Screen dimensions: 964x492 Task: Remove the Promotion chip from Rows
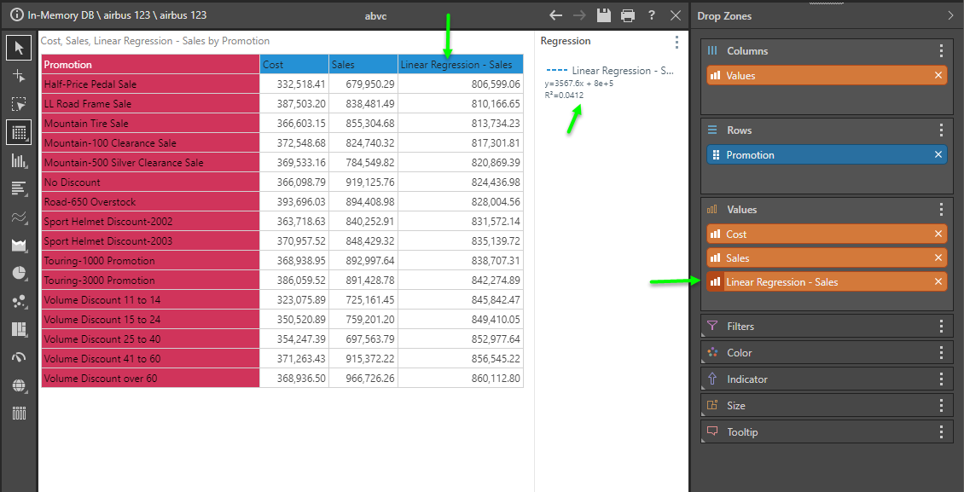click(938, 155)
